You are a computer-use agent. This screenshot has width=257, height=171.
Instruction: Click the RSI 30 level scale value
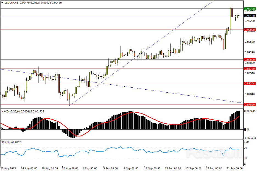pyautogui.click(x=246, y=158)
